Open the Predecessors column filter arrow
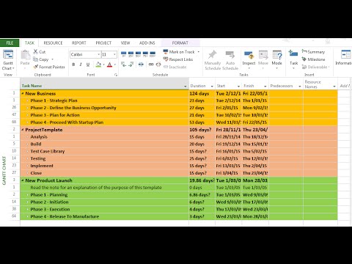The image size is (352, 264). [300, 86]
